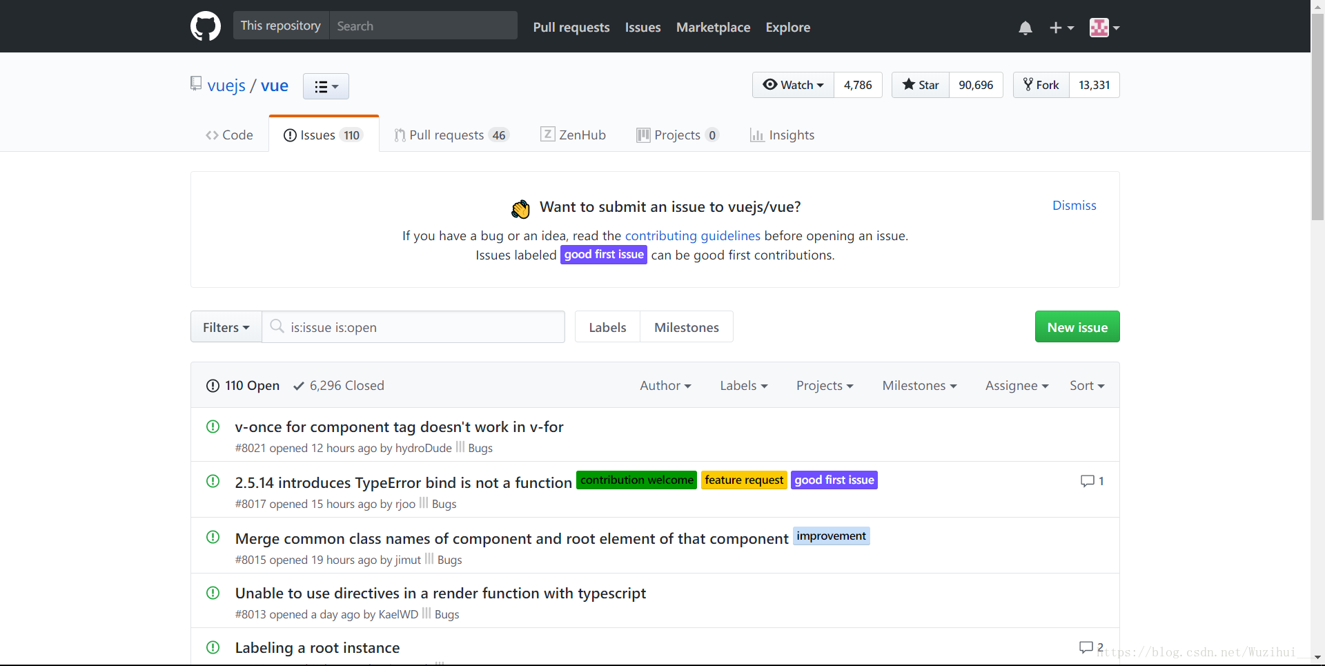Open the ZenHub list dropdown button
Viewport: 1325px width, 666px height.
326,86
